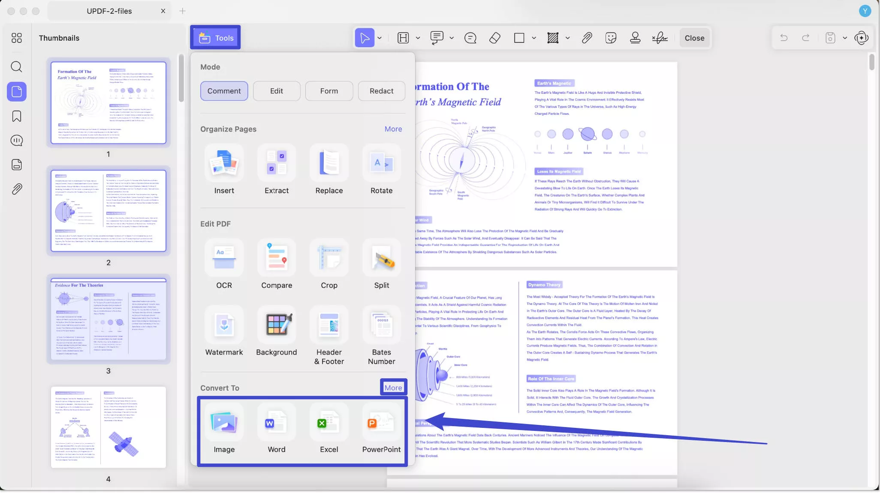This screenshot has height=493, width=880.
Task: Open the Tools menu button
Action: [x=215, y=38]
